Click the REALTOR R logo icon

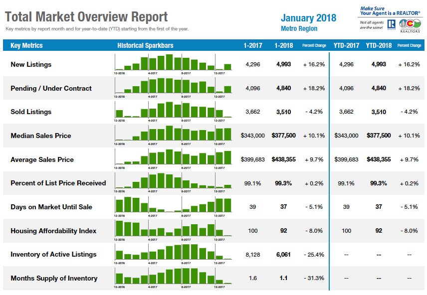coord(391,24)
